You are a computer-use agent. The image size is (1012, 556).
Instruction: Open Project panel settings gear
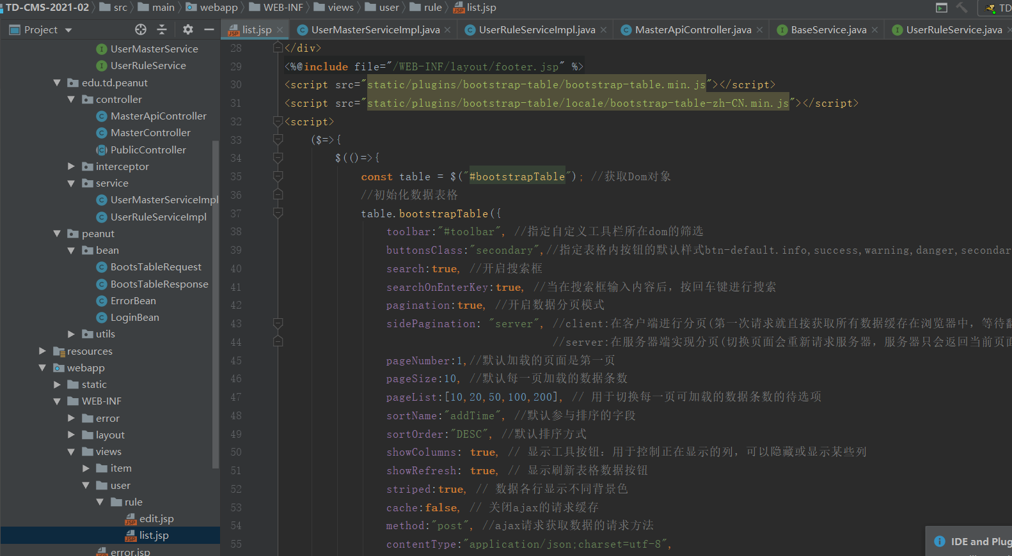(x=187, y=29)
